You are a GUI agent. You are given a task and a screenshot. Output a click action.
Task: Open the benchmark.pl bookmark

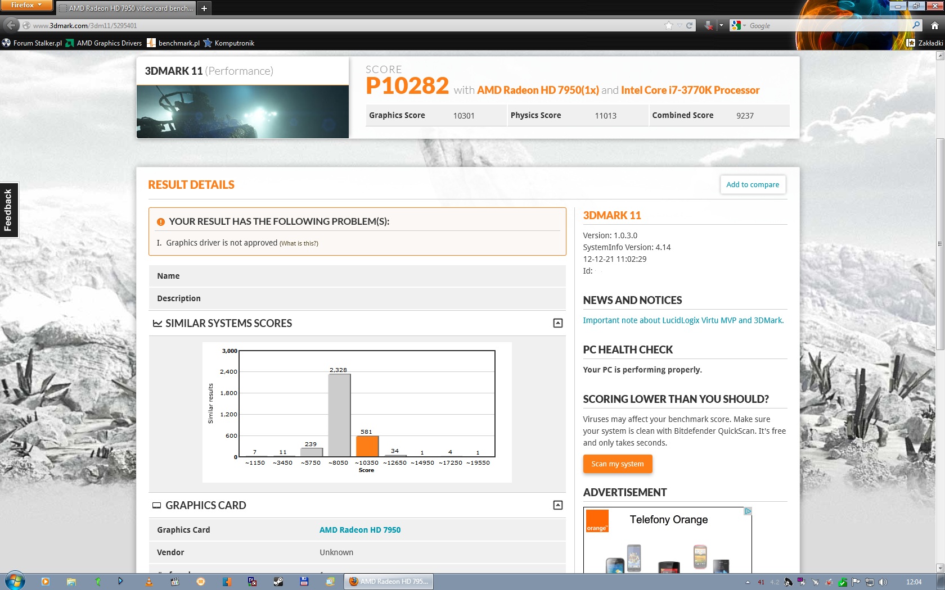[173, 43]
